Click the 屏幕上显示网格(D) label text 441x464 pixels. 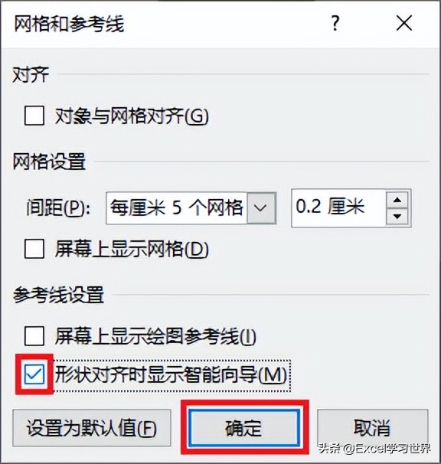click(x=132, y=249)
